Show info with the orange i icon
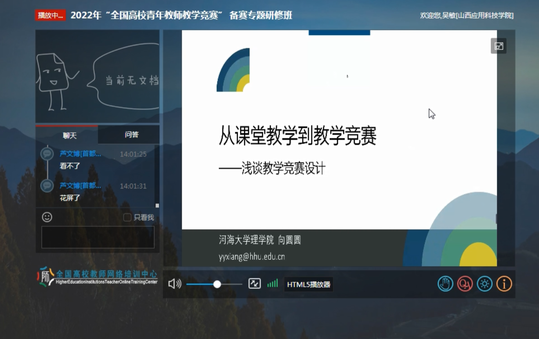The height and width of the screenshot is (339, 539). pos(504,284)
